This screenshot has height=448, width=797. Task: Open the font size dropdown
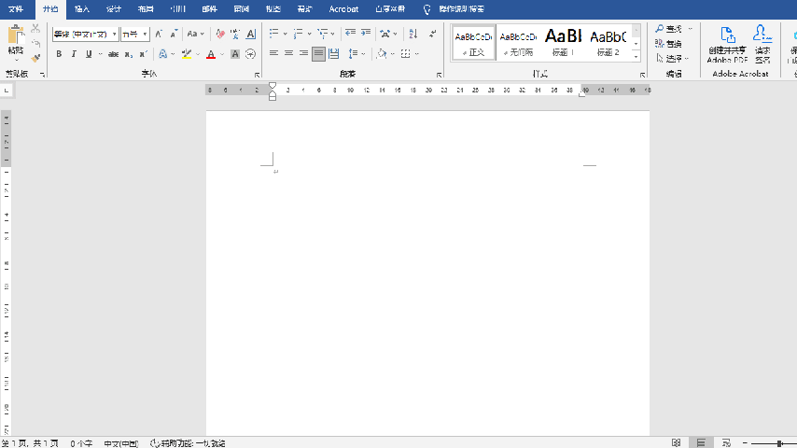[145, 35]
